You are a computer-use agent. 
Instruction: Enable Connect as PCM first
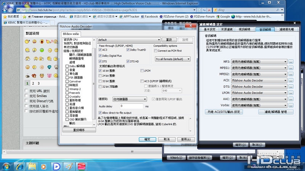(x=156, y=51)
